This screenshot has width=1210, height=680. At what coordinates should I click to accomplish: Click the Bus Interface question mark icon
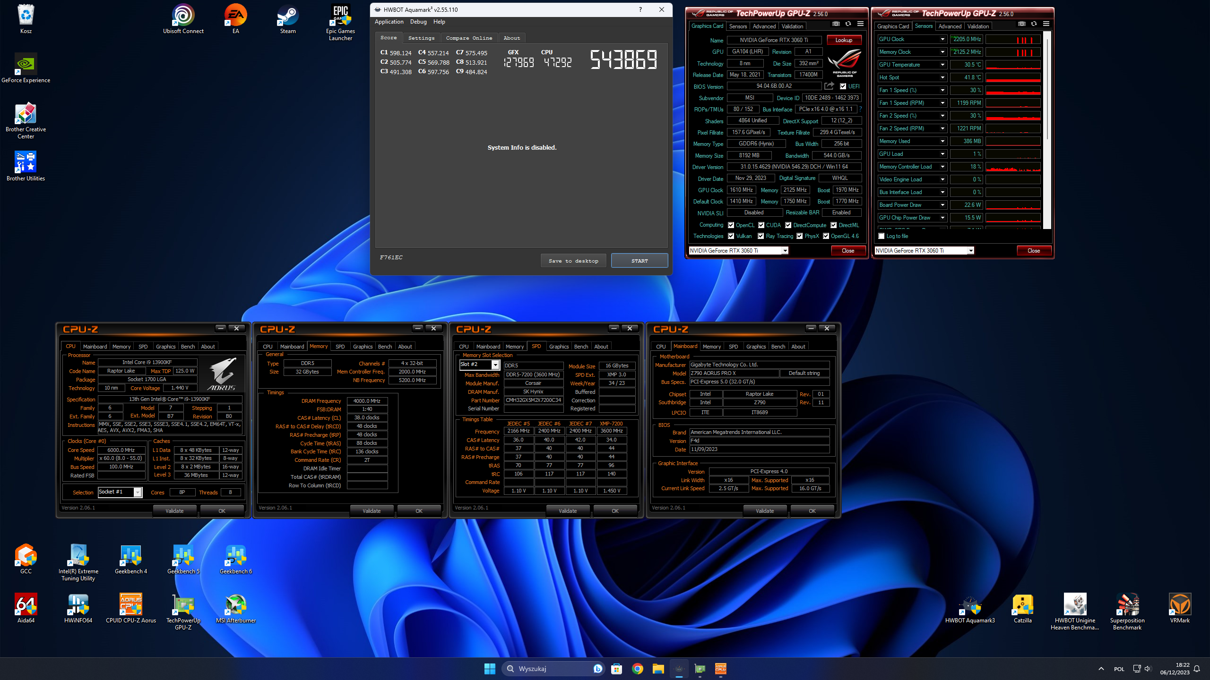click(x=860, y=109)
